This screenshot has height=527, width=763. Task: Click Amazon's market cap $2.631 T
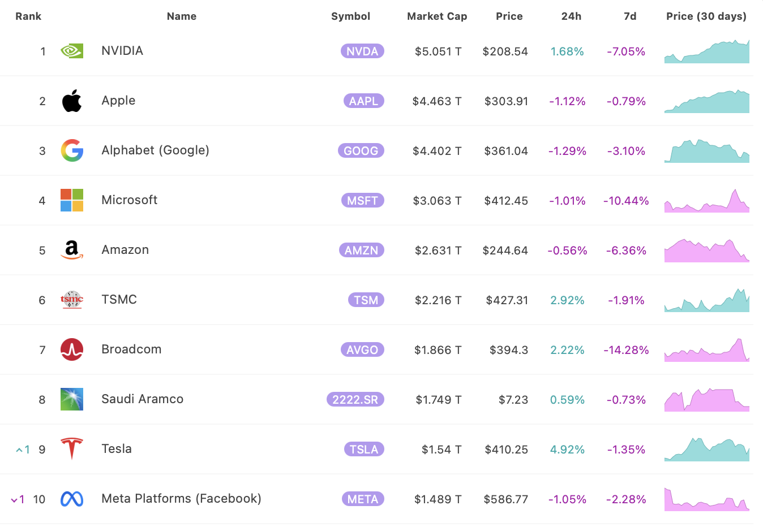438,250
